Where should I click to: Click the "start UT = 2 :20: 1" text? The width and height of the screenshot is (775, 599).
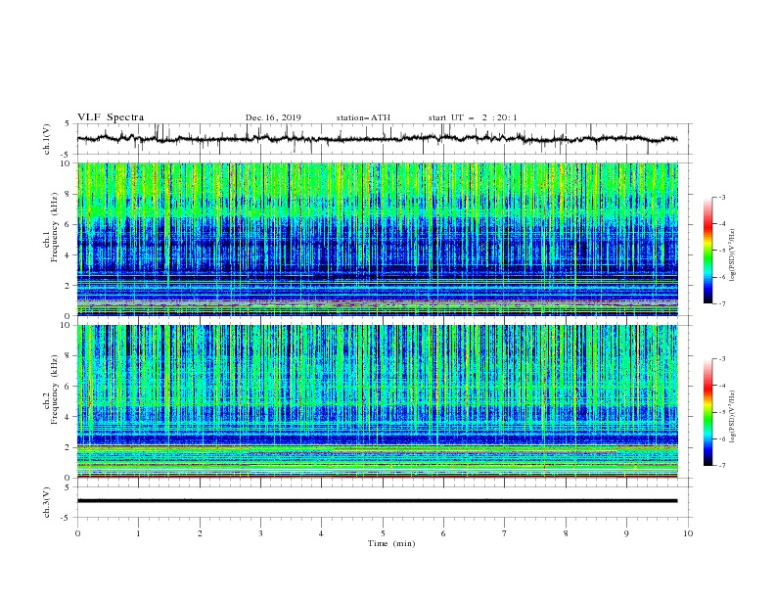coord(473,117)
